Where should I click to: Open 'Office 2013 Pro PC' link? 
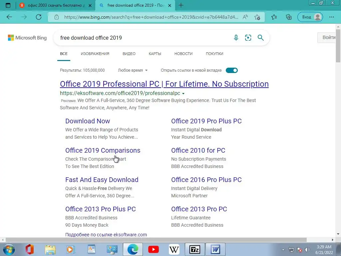point(199,209)
